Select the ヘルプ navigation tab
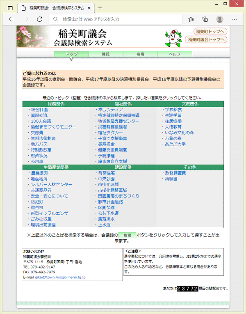This screenshot has height=314, width=246. 175,54
